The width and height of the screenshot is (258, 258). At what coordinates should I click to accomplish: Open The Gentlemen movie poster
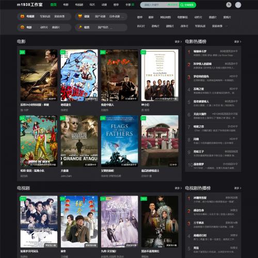click(x=160, y=75)
